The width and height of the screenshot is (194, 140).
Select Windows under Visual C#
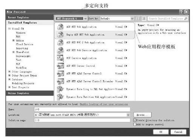21,33
